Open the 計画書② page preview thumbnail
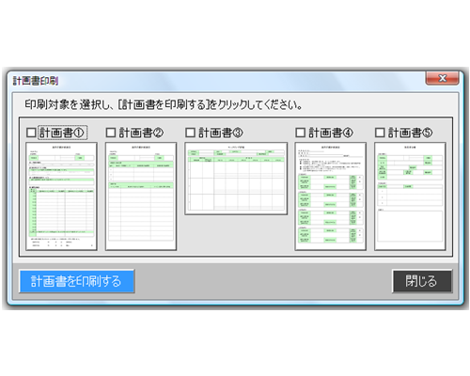470x376 pixels. (141, 196)
